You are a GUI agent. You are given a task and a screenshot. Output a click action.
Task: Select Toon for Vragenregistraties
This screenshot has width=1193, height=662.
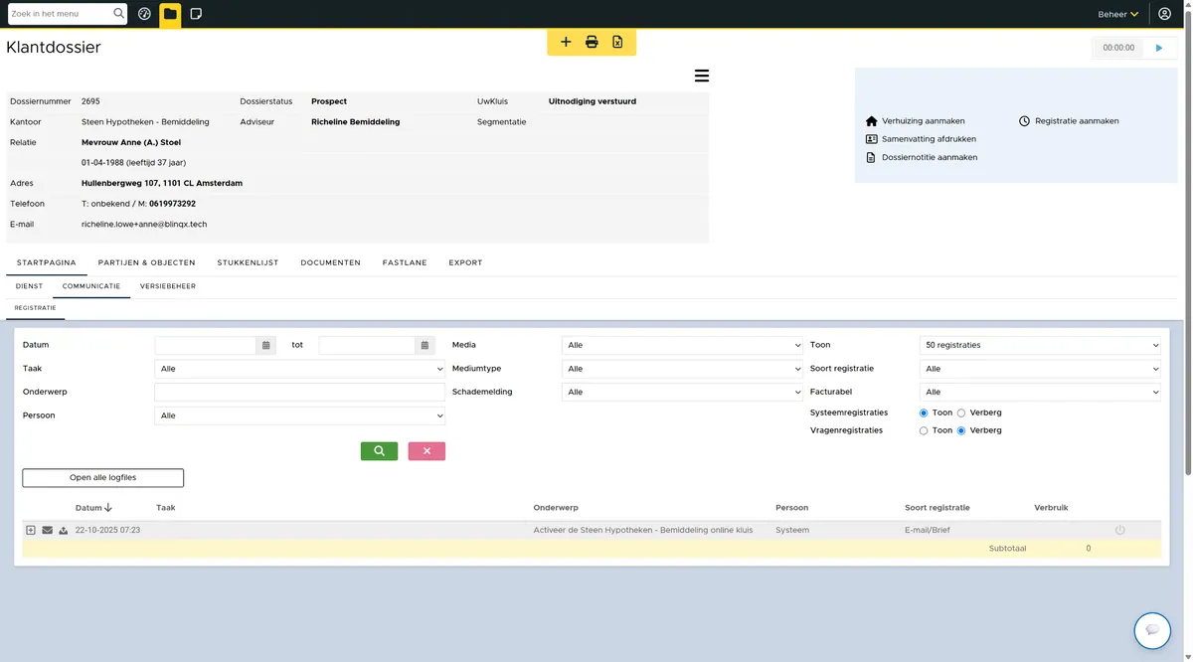pyautogui.click(x=924, y=430)
